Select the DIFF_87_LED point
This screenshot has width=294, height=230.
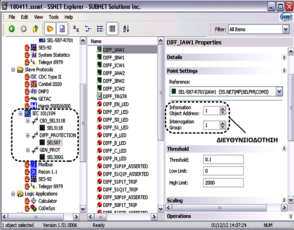pyautogui.click(x=115, y=112)
